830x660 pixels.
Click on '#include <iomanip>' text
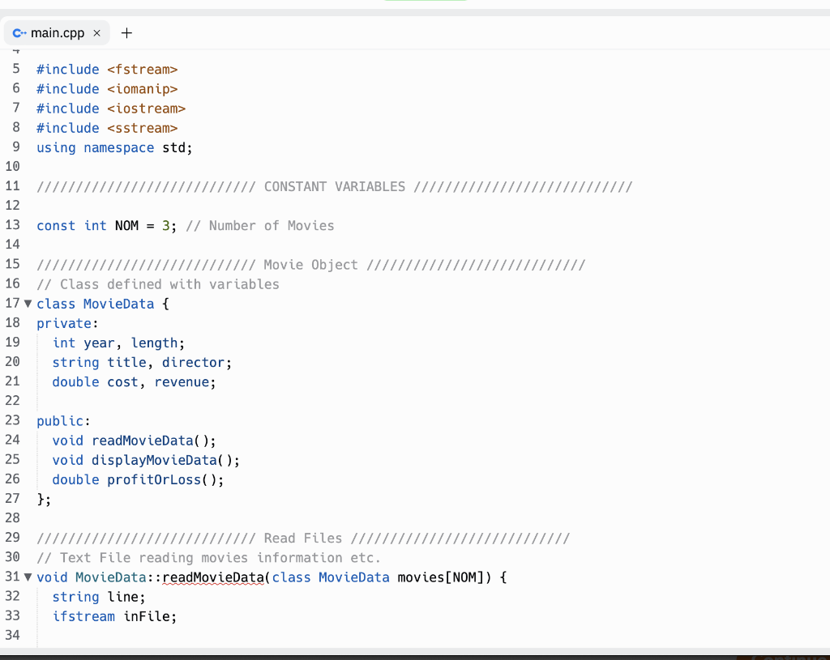point(107,89)
